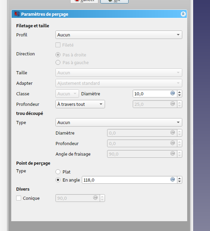Collapse the Paramètres de perçage panel

(183, 14)
